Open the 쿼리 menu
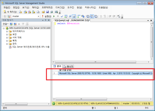The width and height of the screenshot is (155, 111). (x=36, y=7)
